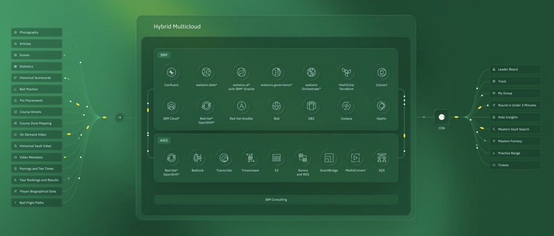
Task: Select the Ball Position source
Action: 37,89
